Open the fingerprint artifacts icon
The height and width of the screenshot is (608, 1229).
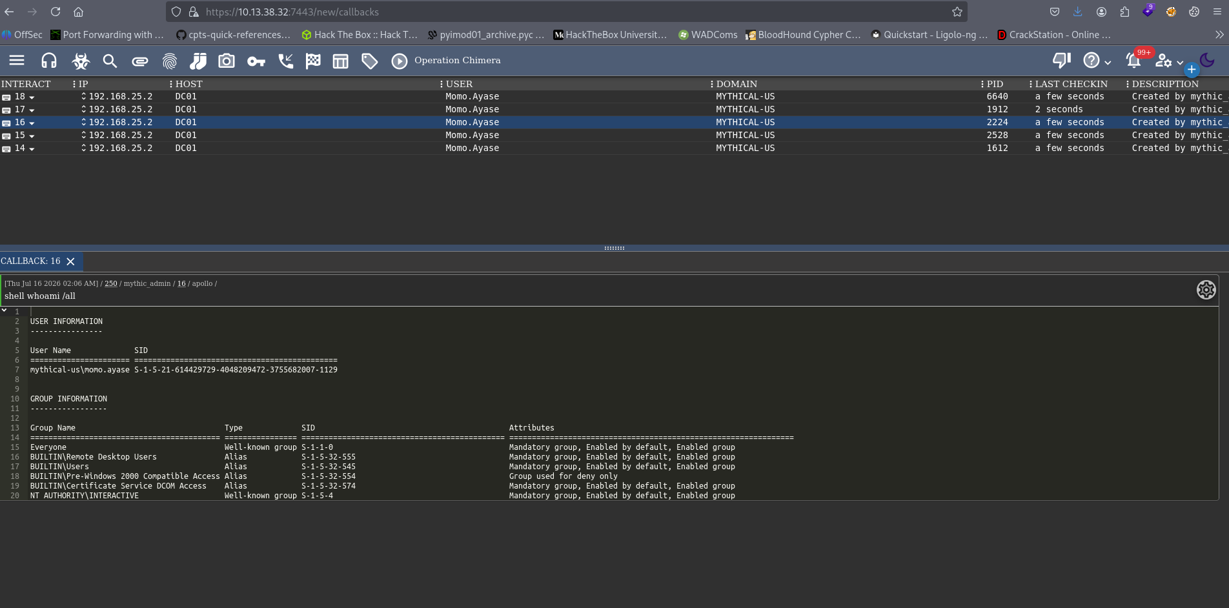tap(170, 61)
